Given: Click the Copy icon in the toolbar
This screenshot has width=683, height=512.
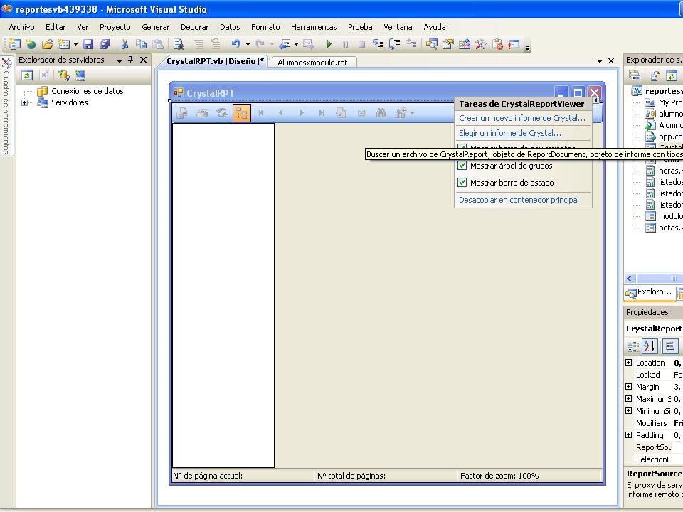Looking at the screenshot, I should click(141, 44).
